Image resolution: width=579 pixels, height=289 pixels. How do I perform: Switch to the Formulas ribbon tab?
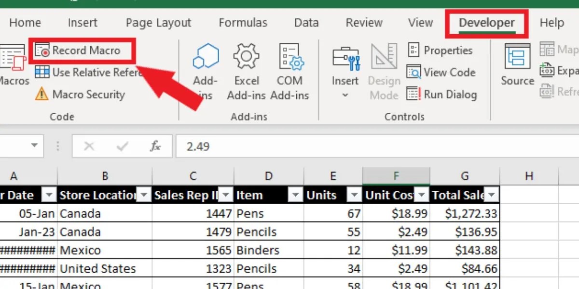(243, 22)
